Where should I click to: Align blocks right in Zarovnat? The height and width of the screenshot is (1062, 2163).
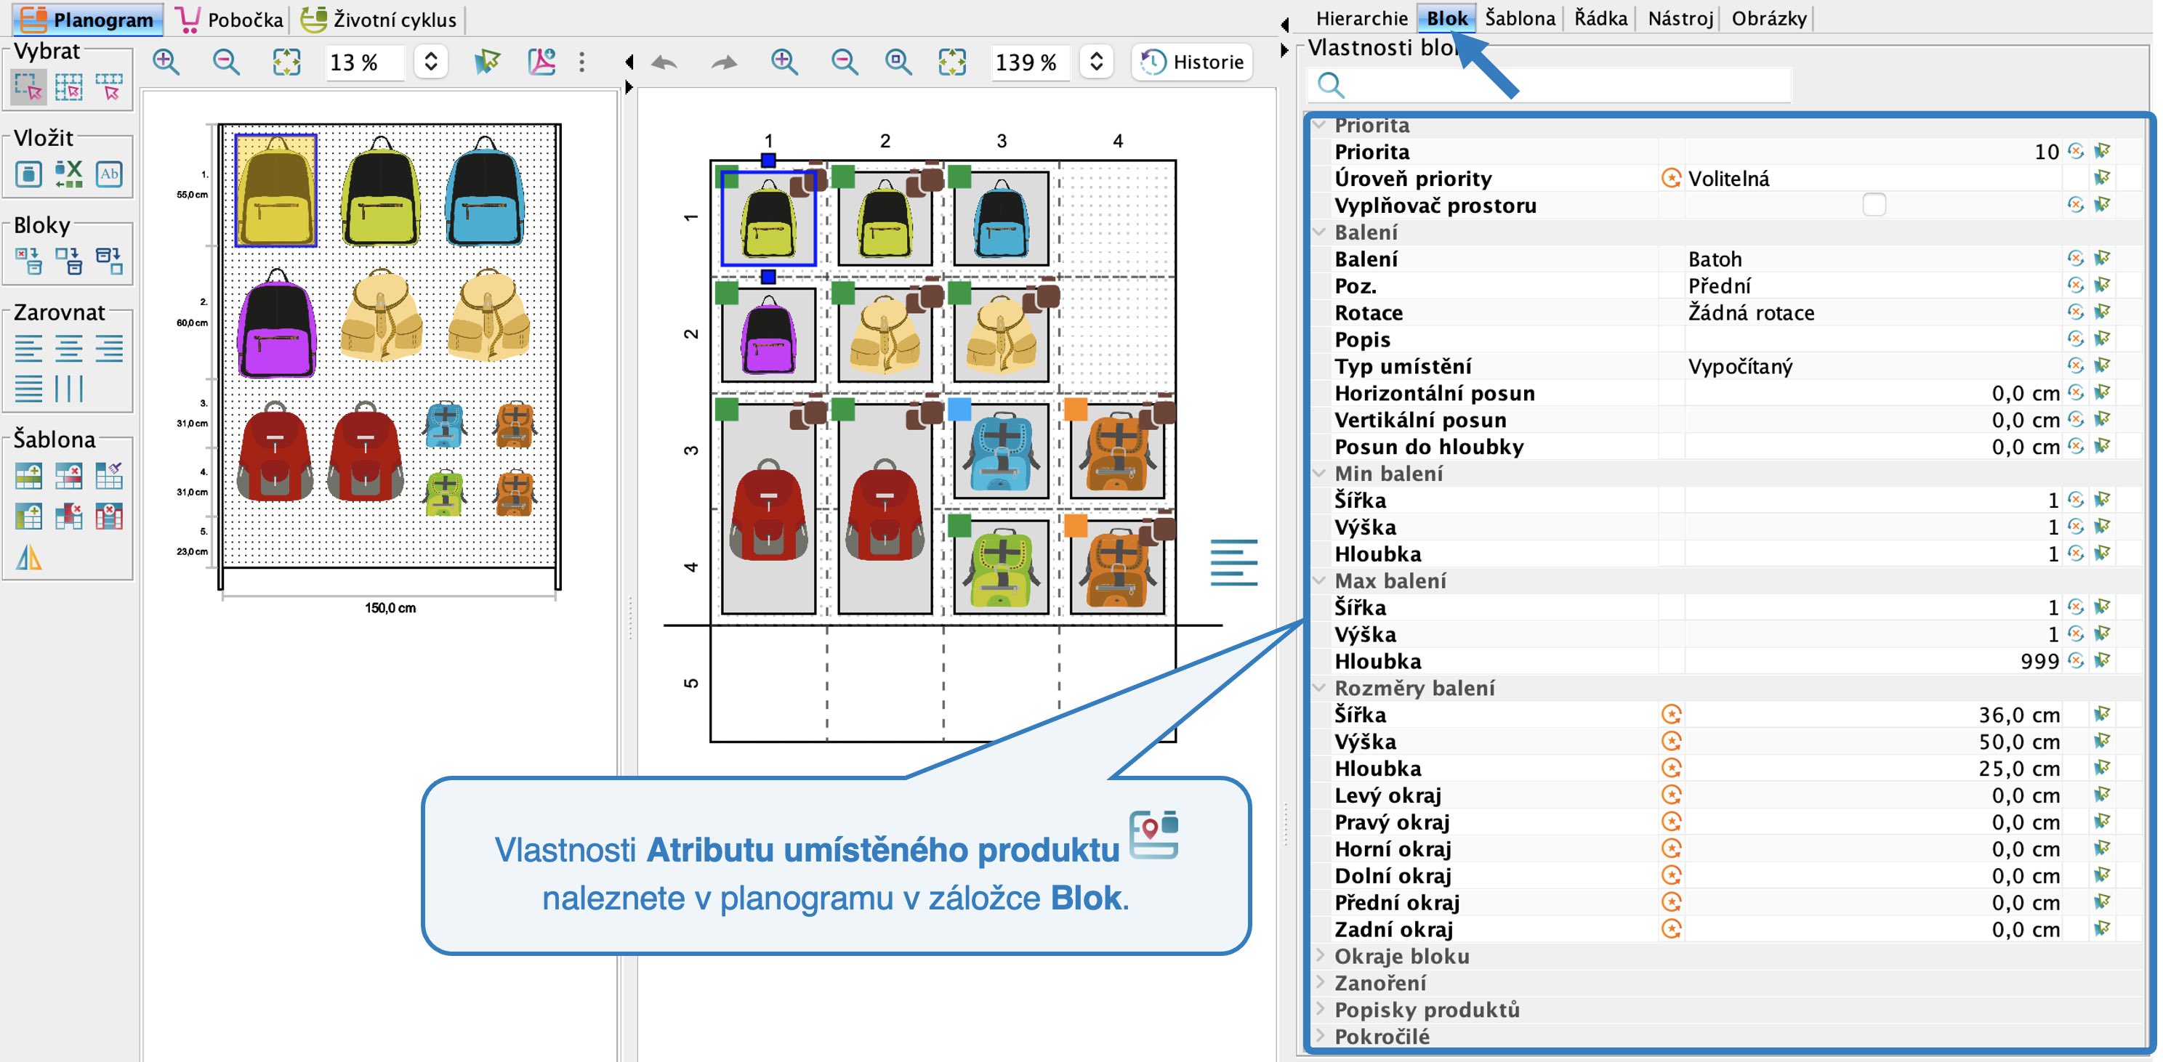(109, 349)
